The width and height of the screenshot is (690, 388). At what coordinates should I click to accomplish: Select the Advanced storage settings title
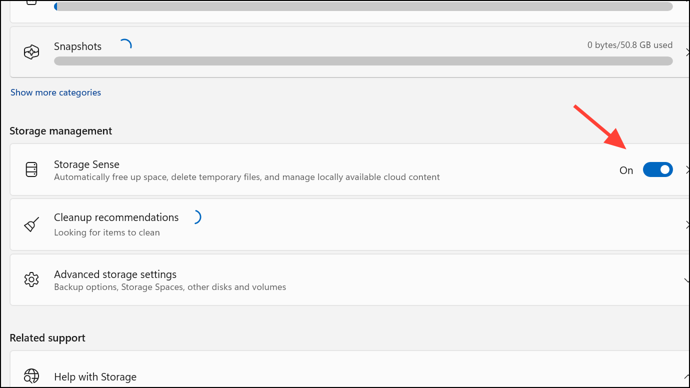point(115,274)
